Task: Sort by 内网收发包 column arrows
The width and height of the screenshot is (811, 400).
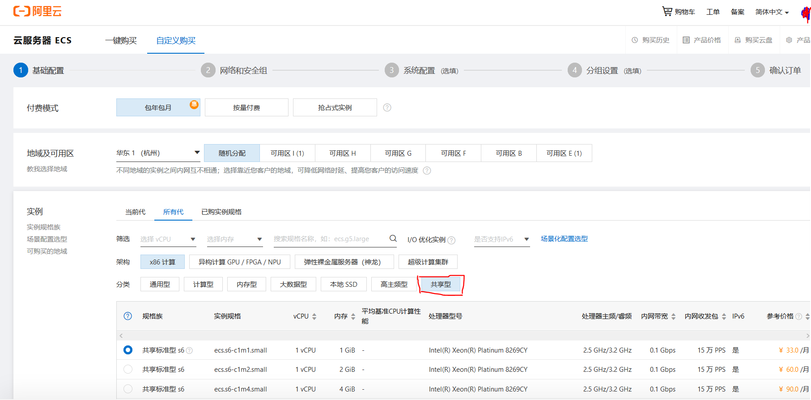Action: pyautogui.click(x=724, y=316)
